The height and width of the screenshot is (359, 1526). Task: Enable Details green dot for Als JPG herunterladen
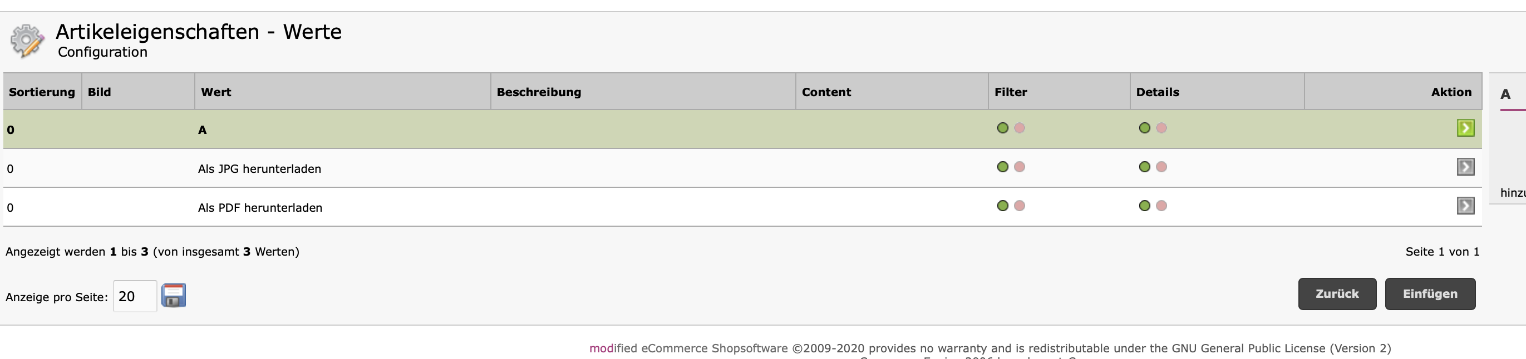point(1144,167)
